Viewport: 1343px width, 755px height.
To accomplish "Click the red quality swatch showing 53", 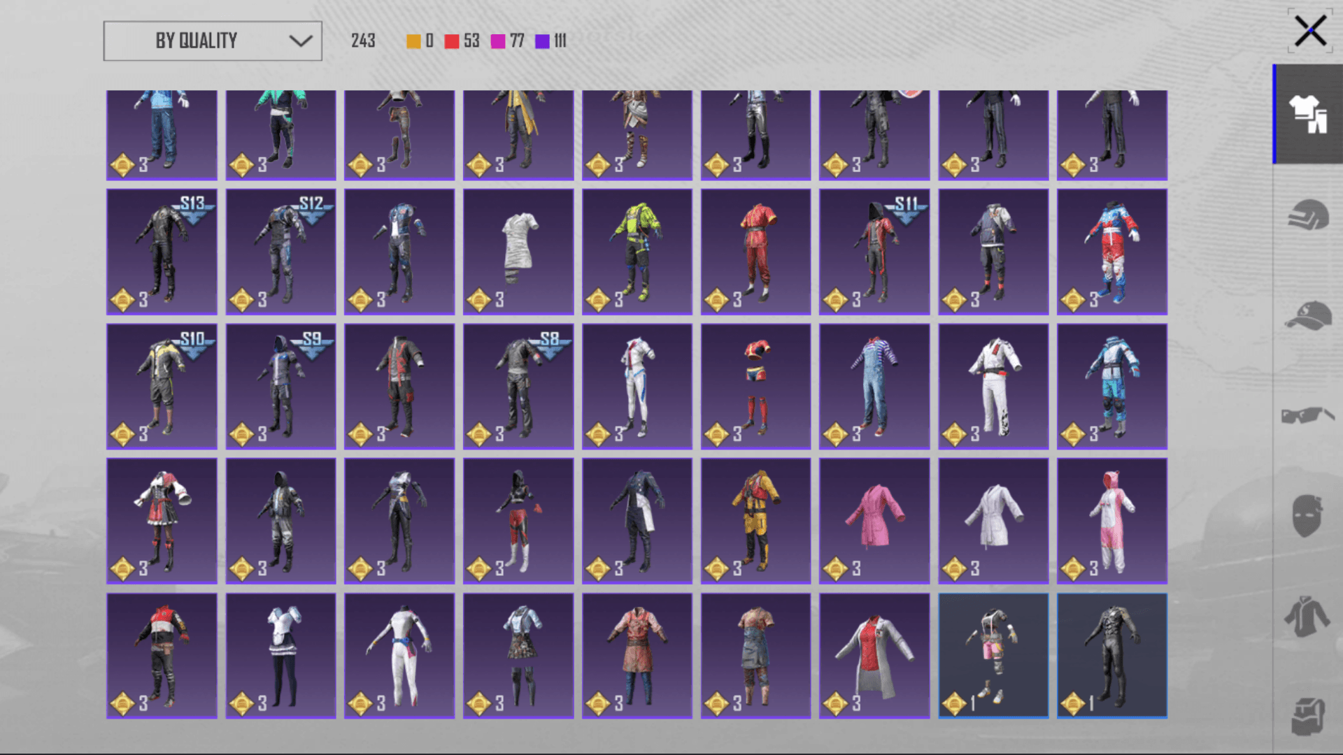I will point(452,41).
